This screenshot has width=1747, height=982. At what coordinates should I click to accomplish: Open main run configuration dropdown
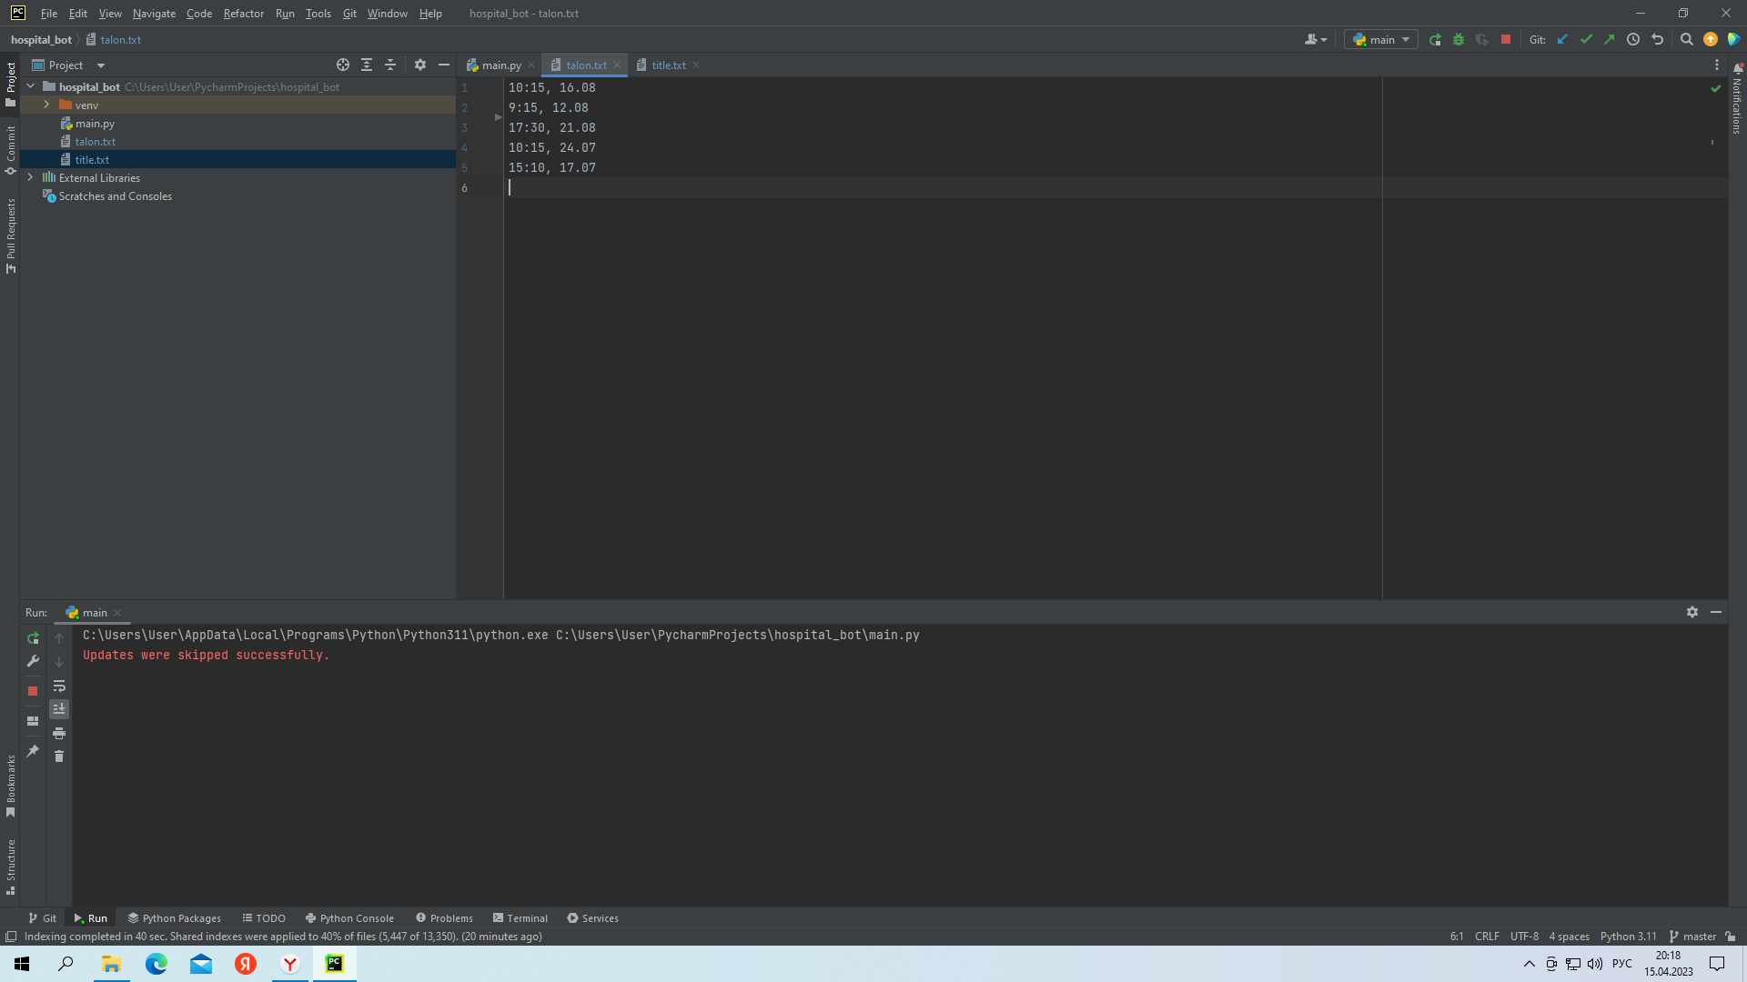(1381, 40)
